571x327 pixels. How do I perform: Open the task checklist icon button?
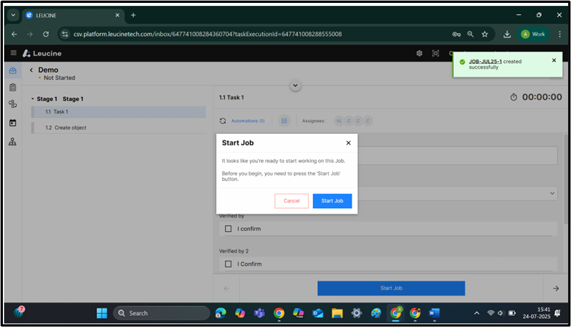285,121
